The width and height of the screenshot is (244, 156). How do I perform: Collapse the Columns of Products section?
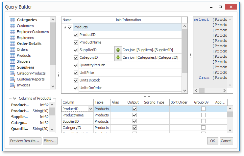click(14, 98)
